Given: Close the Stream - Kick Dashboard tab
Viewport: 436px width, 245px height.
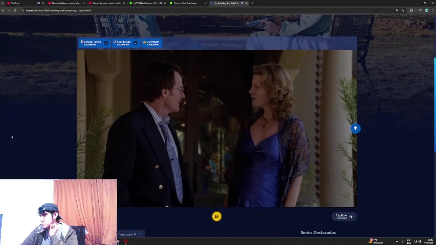Looking at the screenshot, I should [x=205, y=3].
